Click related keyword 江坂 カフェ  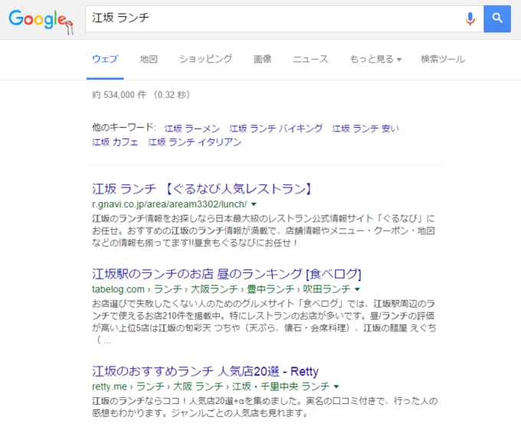pos(115,142)
